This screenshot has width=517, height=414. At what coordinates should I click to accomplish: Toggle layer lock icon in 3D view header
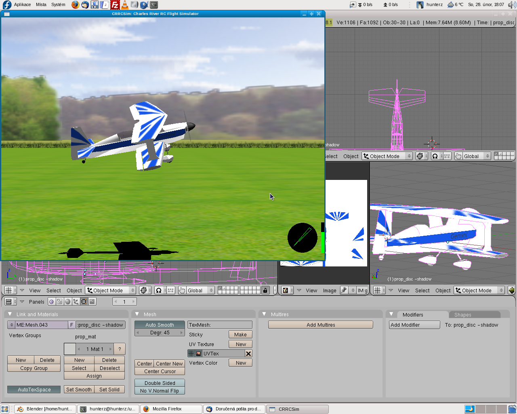(265, 290)
